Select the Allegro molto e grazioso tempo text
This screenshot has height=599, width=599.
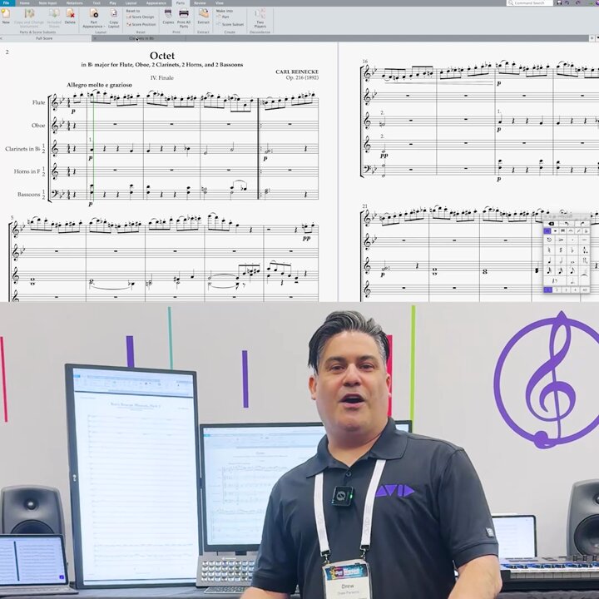[99, 85]
